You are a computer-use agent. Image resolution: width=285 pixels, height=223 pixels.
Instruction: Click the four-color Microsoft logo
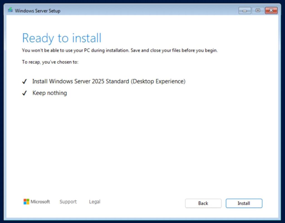26,202
